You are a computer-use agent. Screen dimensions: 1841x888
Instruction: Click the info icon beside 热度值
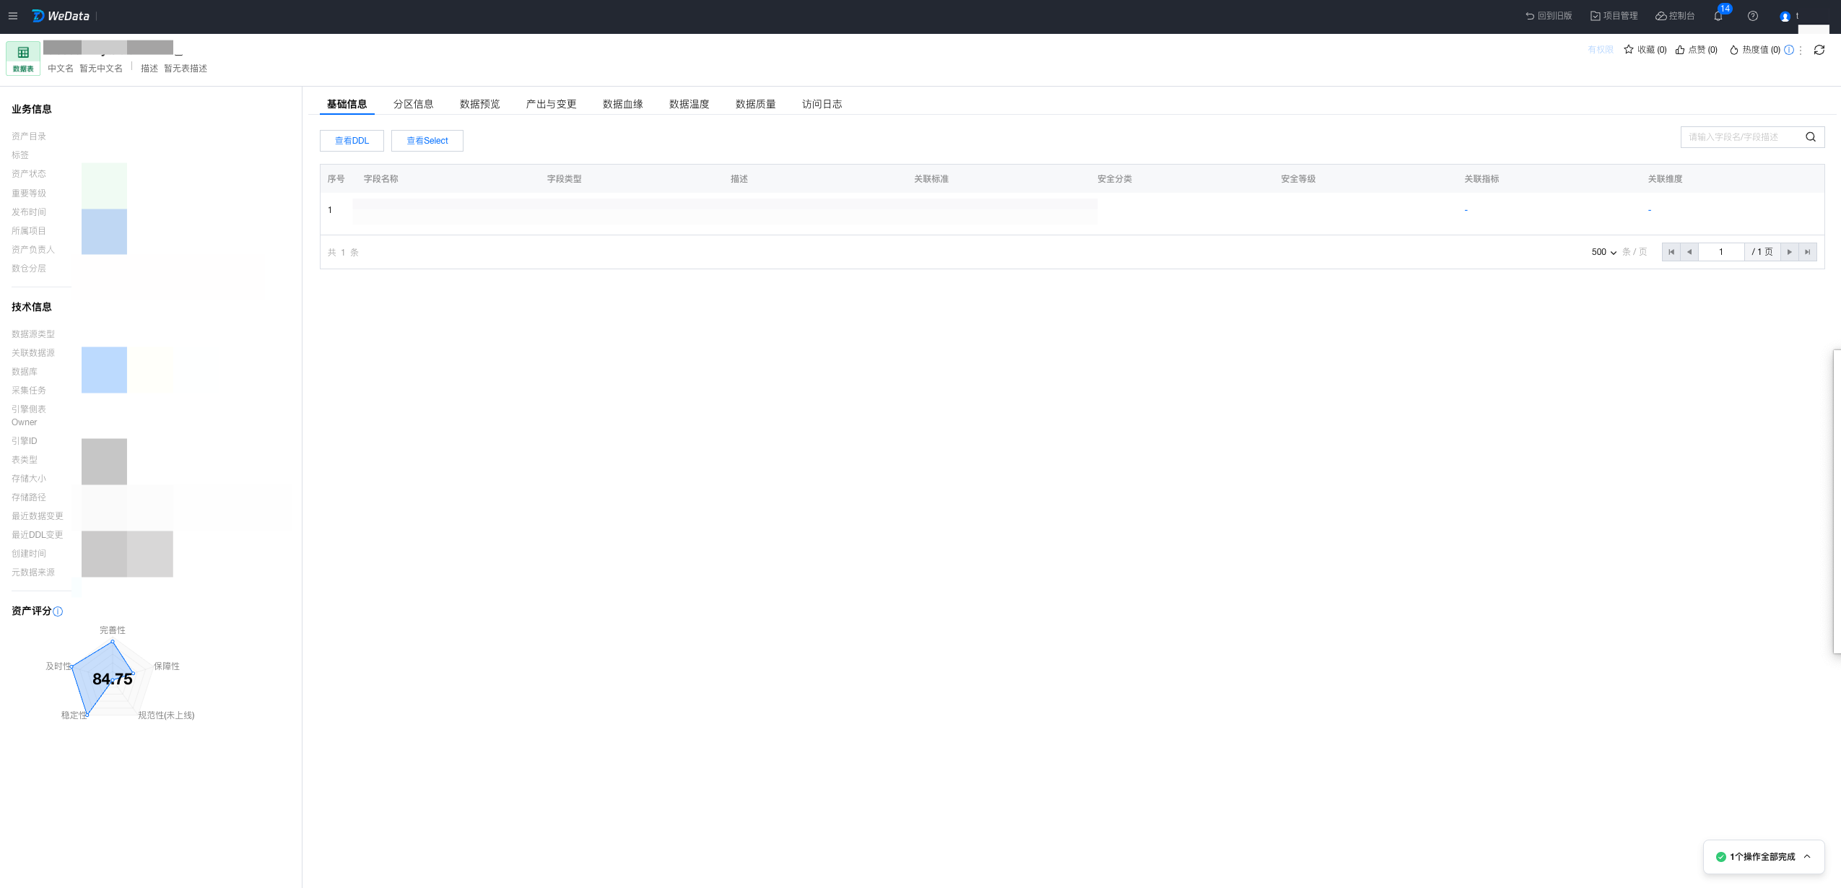pyautogui.click(x=1789, y=50)
